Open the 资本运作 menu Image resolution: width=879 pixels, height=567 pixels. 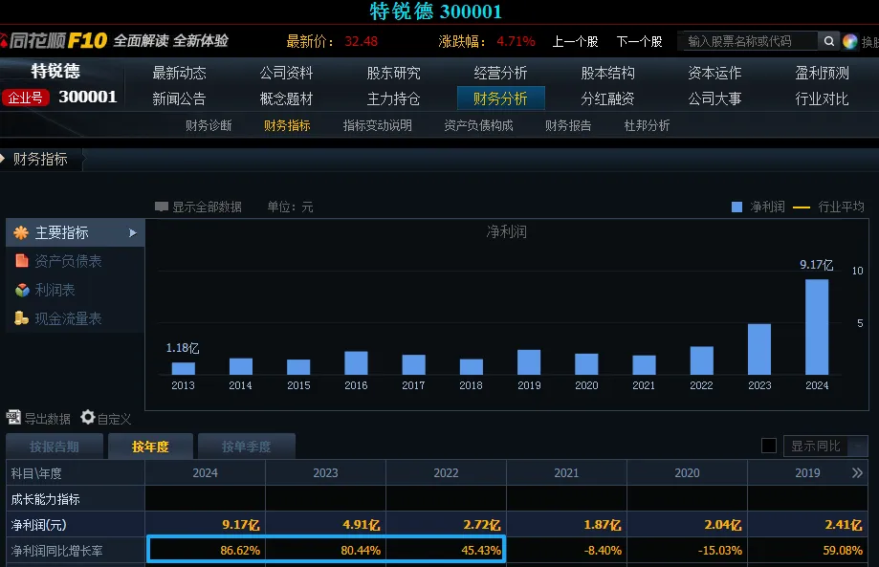pos(714,73)
